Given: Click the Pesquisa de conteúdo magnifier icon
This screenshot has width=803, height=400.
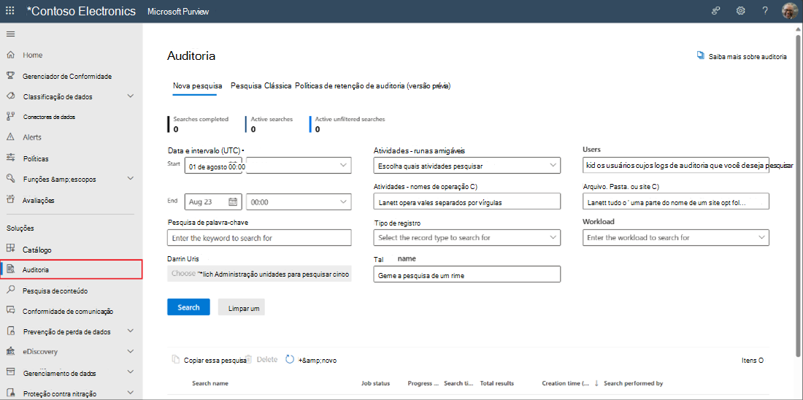Looking at the screenshot, I should coord(10,291).
